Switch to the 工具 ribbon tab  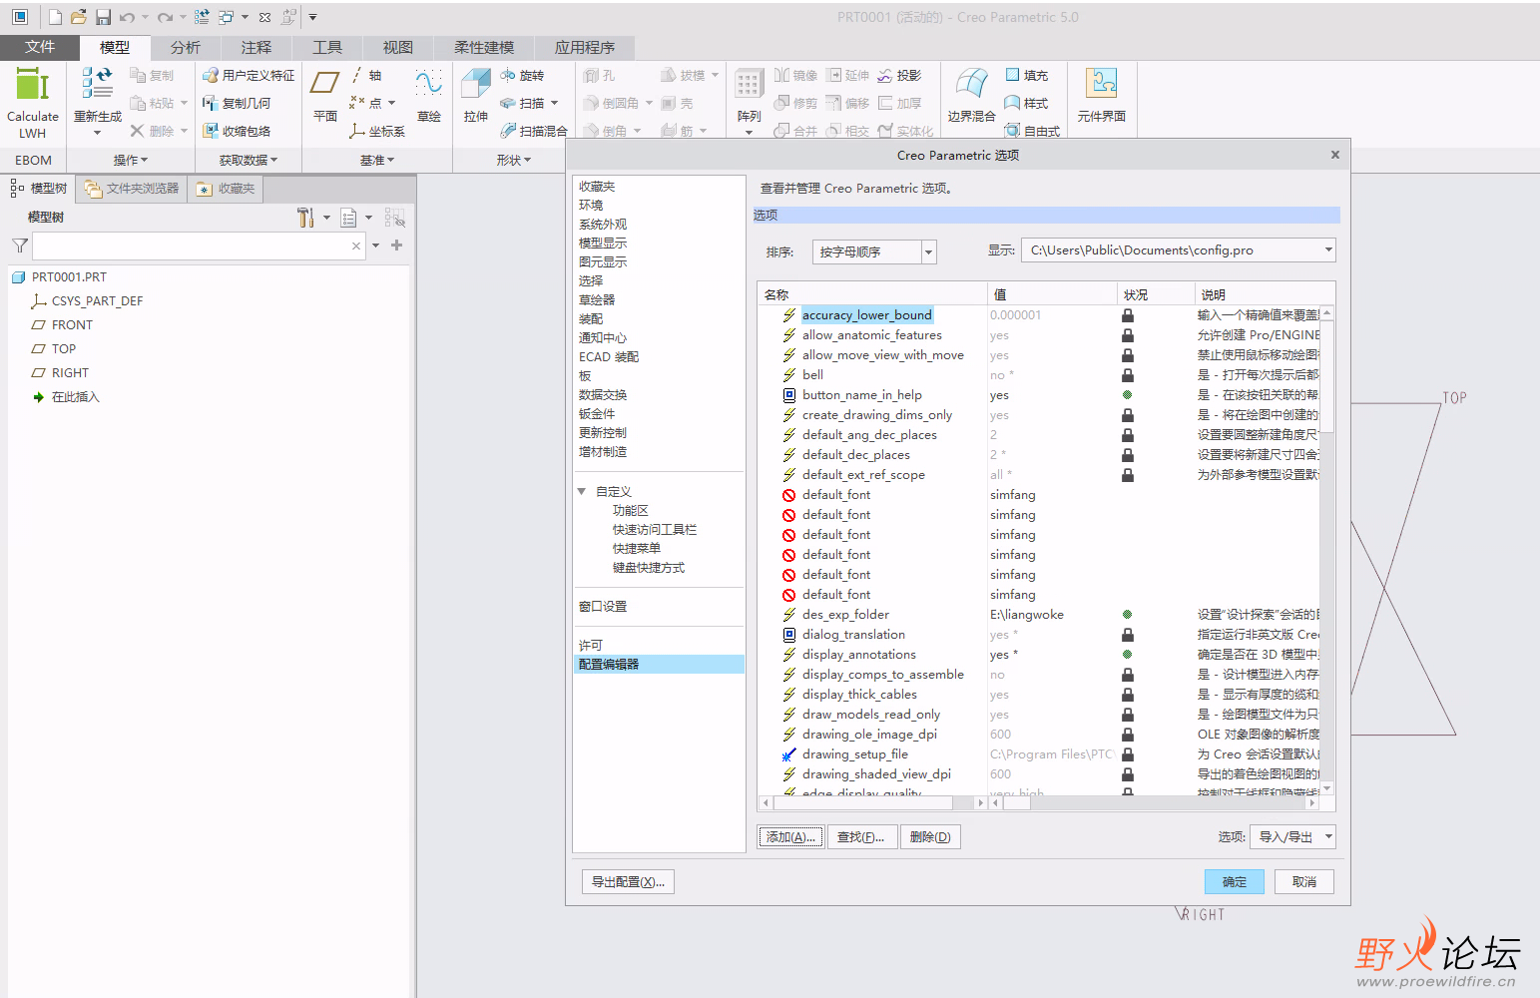(x=327, y=47)
